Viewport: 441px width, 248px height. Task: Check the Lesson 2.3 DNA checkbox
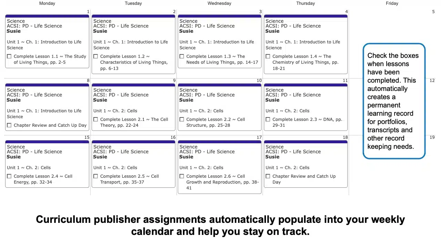coord(268,120)
